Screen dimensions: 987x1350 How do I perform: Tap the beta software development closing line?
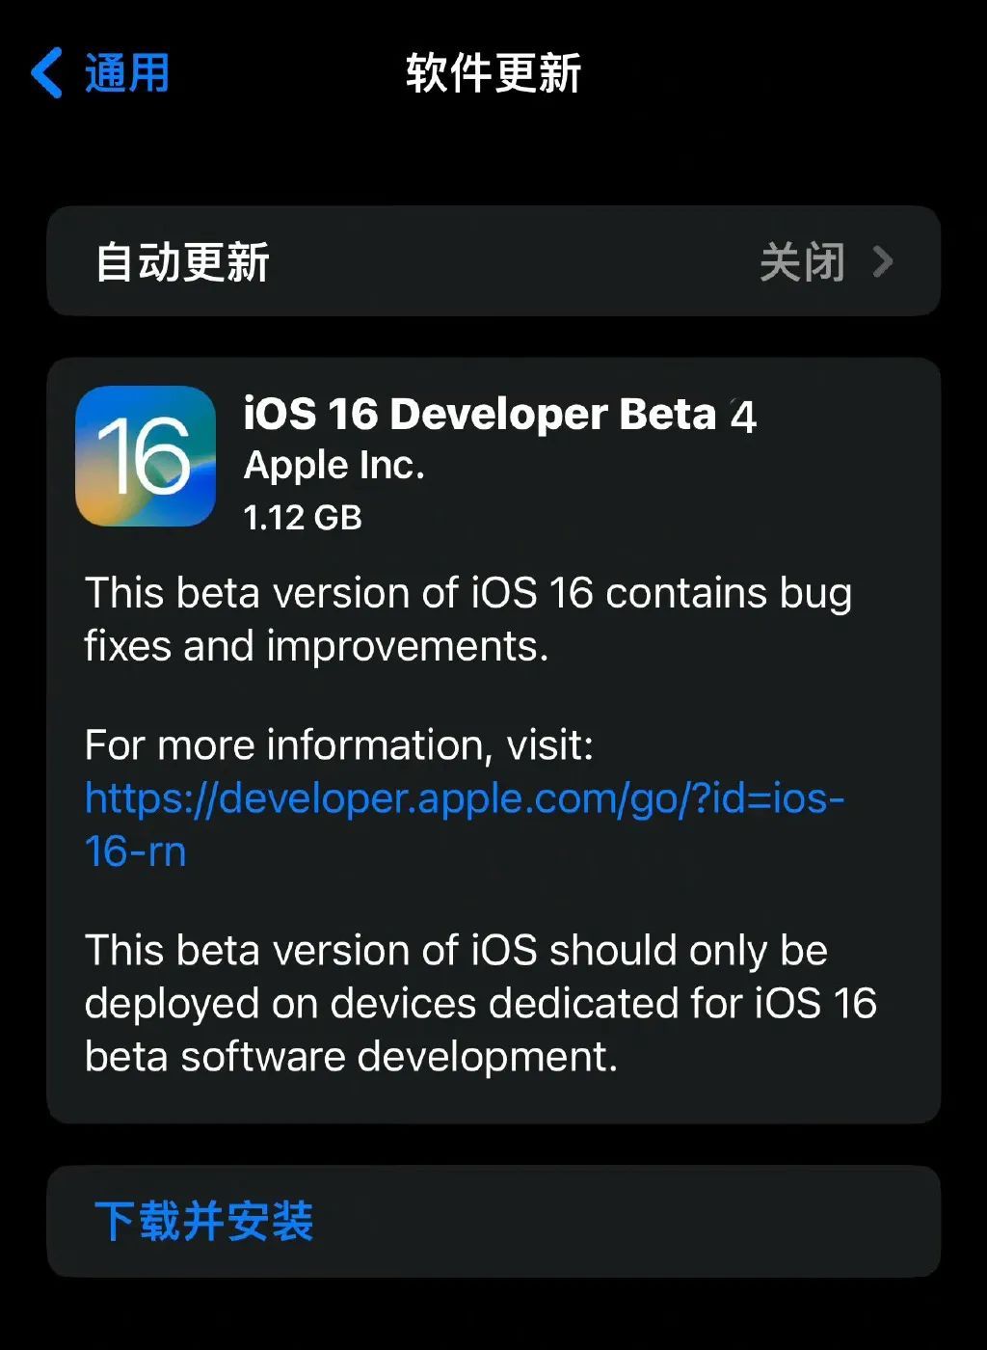[351, 1057]
